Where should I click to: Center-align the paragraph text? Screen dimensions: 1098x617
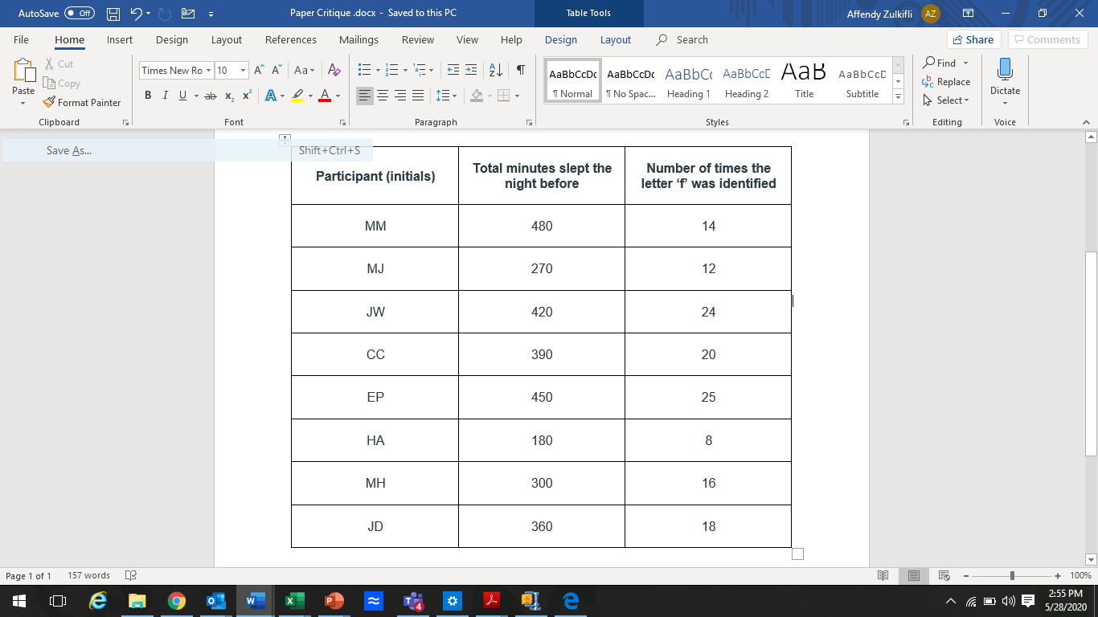click(x=383, y=96)
